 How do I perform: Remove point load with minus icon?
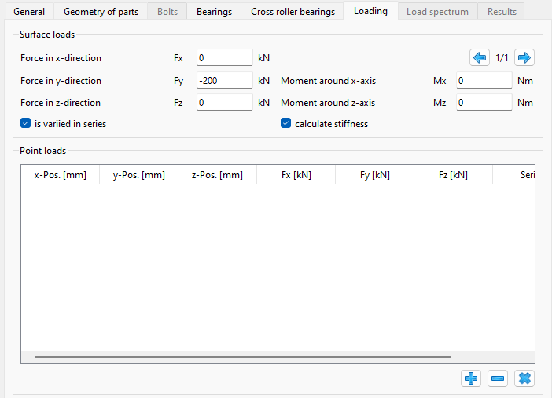498,378
